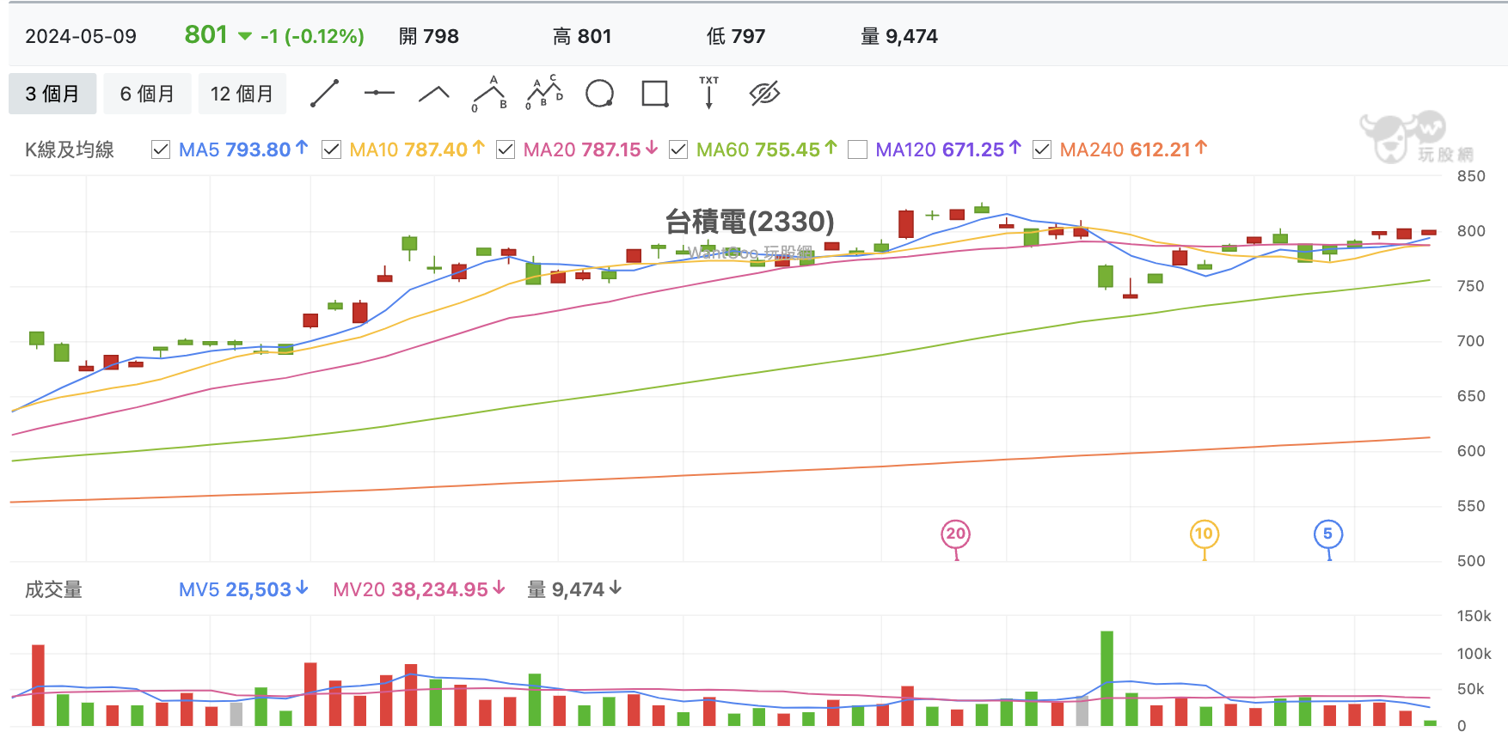Click the tallest green volume bar
This screenshot has width=1508, height=744.
coord(1106,679)
